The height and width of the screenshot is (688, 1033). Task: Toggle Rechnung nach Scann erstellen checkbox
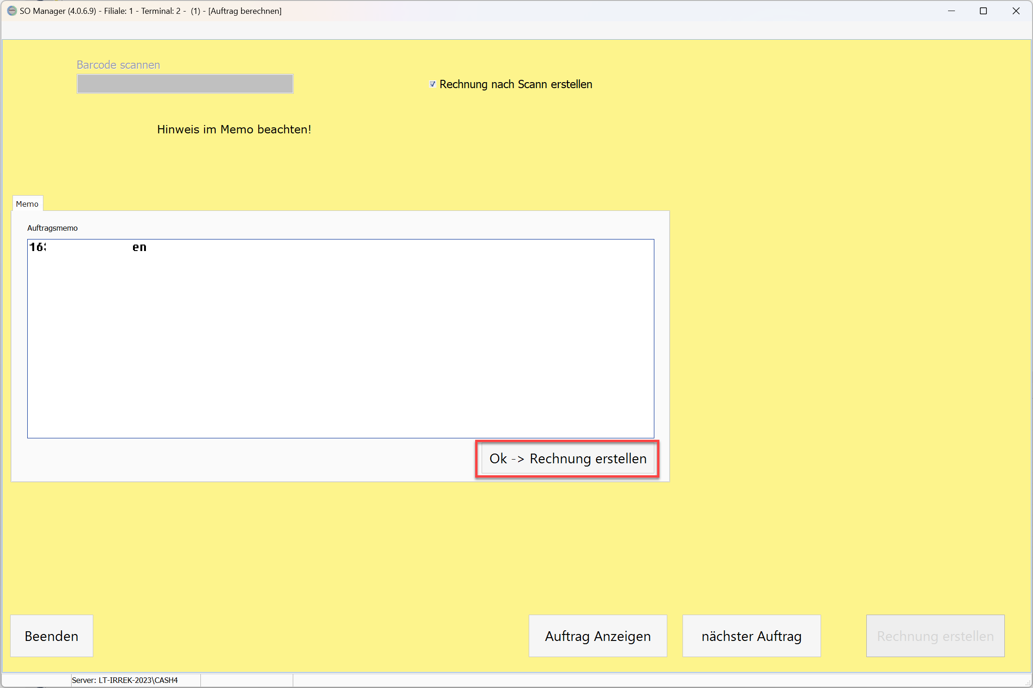(x=432, y=84)
